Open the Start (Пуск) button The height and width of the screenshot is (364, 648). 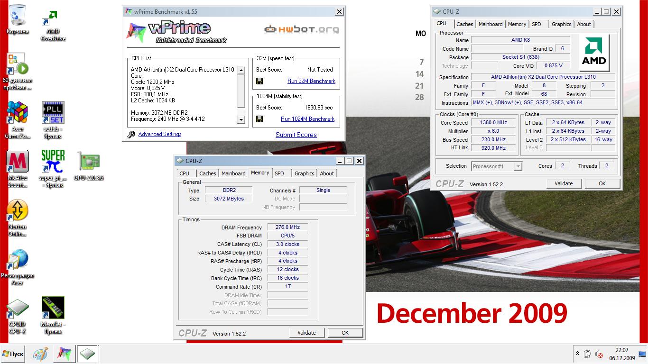click(x=13, y=354)
